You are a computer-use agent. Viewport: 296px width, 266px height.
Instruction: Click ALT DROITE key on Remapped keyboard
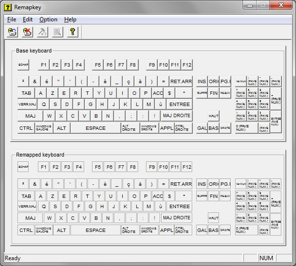click(x=130, y=230)
